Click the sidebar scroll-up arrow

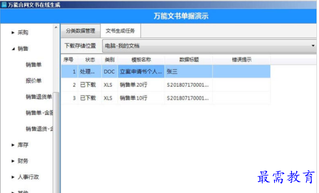[56, 27]
